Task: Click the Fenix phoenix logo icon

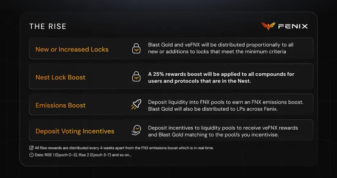Action: 268,26
